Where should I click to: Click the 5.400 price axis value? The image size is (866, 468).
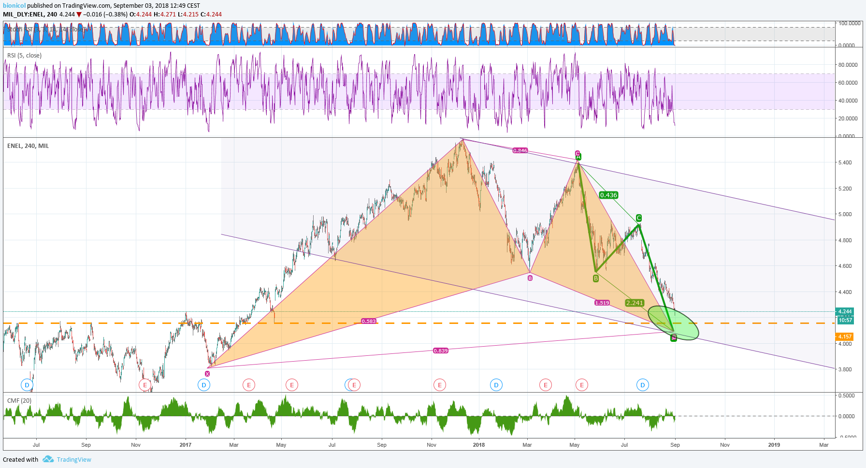tap(845, 162)
